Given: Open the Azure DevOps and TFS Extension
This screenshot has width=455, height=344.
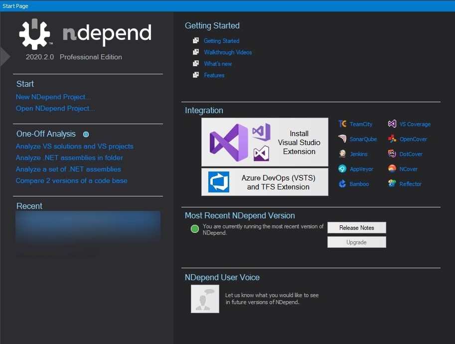Looking at the screenshot, I should click(x=265, y=181).
